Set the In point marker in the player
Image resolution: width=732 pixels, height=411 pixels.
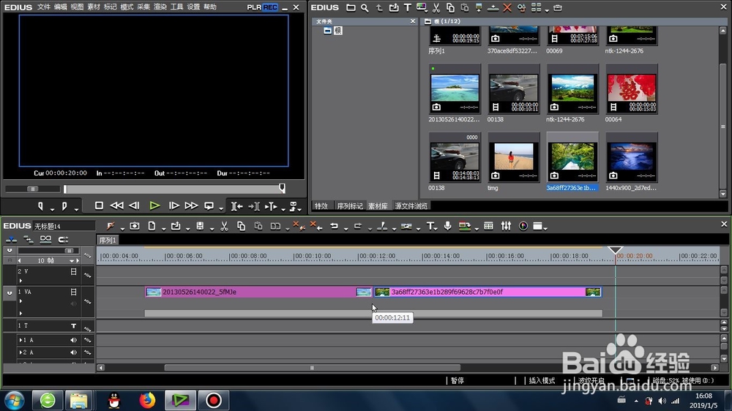tap(40, 205)
